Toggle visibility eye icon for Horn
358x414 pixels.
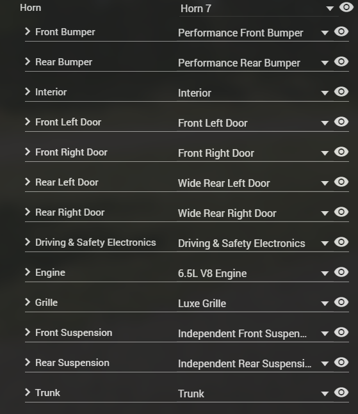pos(346,7)
